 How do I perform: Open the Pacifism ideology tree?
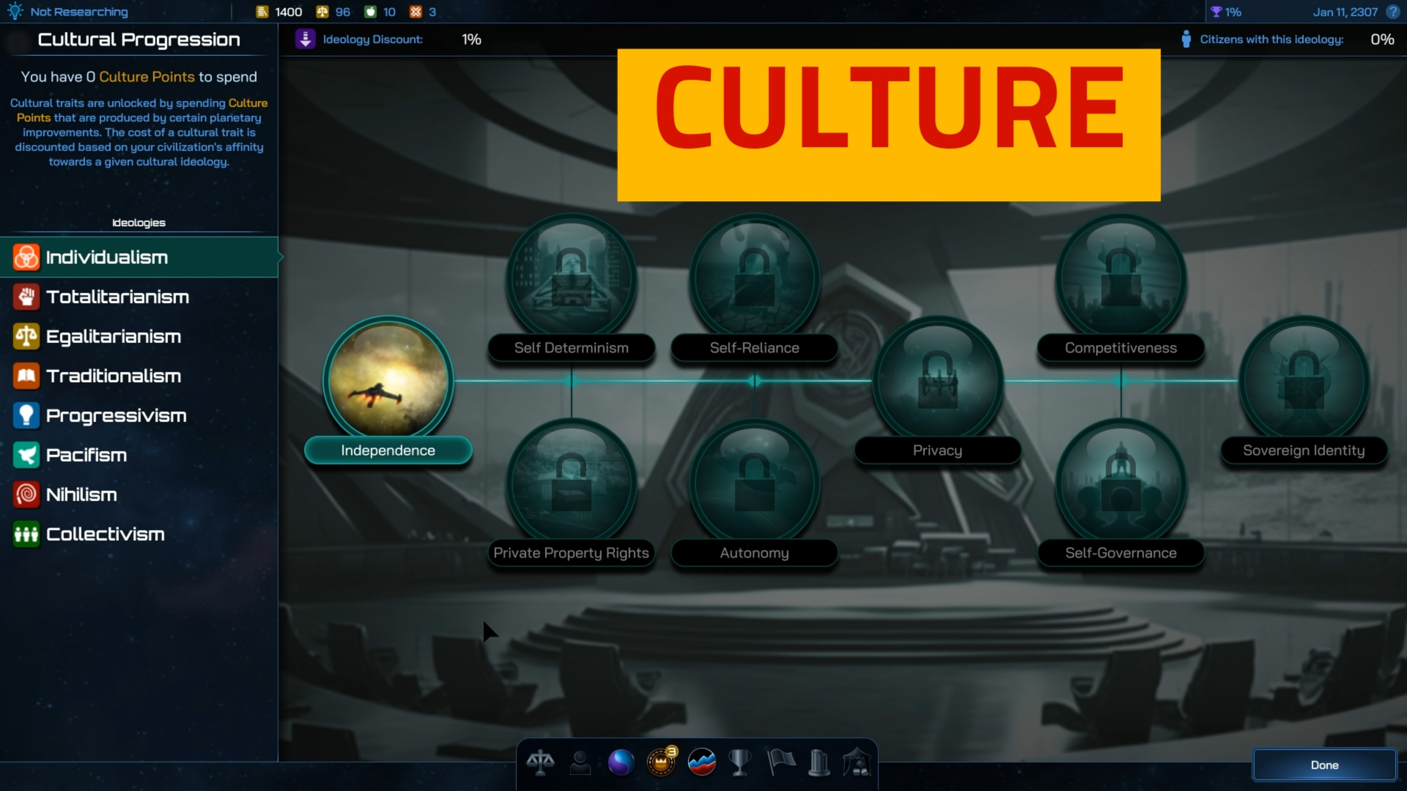86,455
